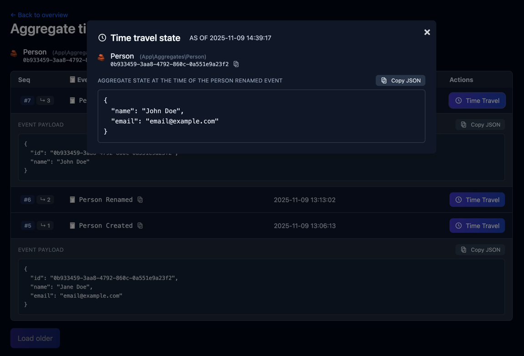Click the "#7" sequence badge
The image size is (524, 356).
click(x=27, y=100)
